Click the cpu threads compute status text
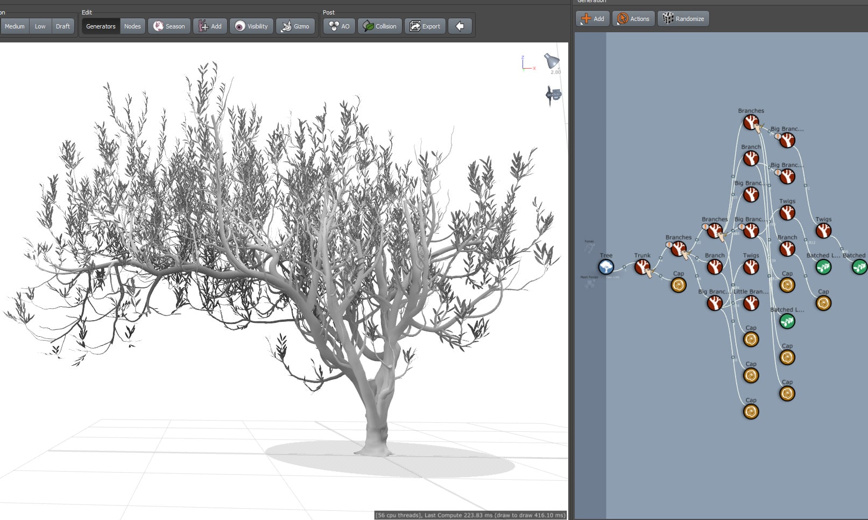 point(471,515)
